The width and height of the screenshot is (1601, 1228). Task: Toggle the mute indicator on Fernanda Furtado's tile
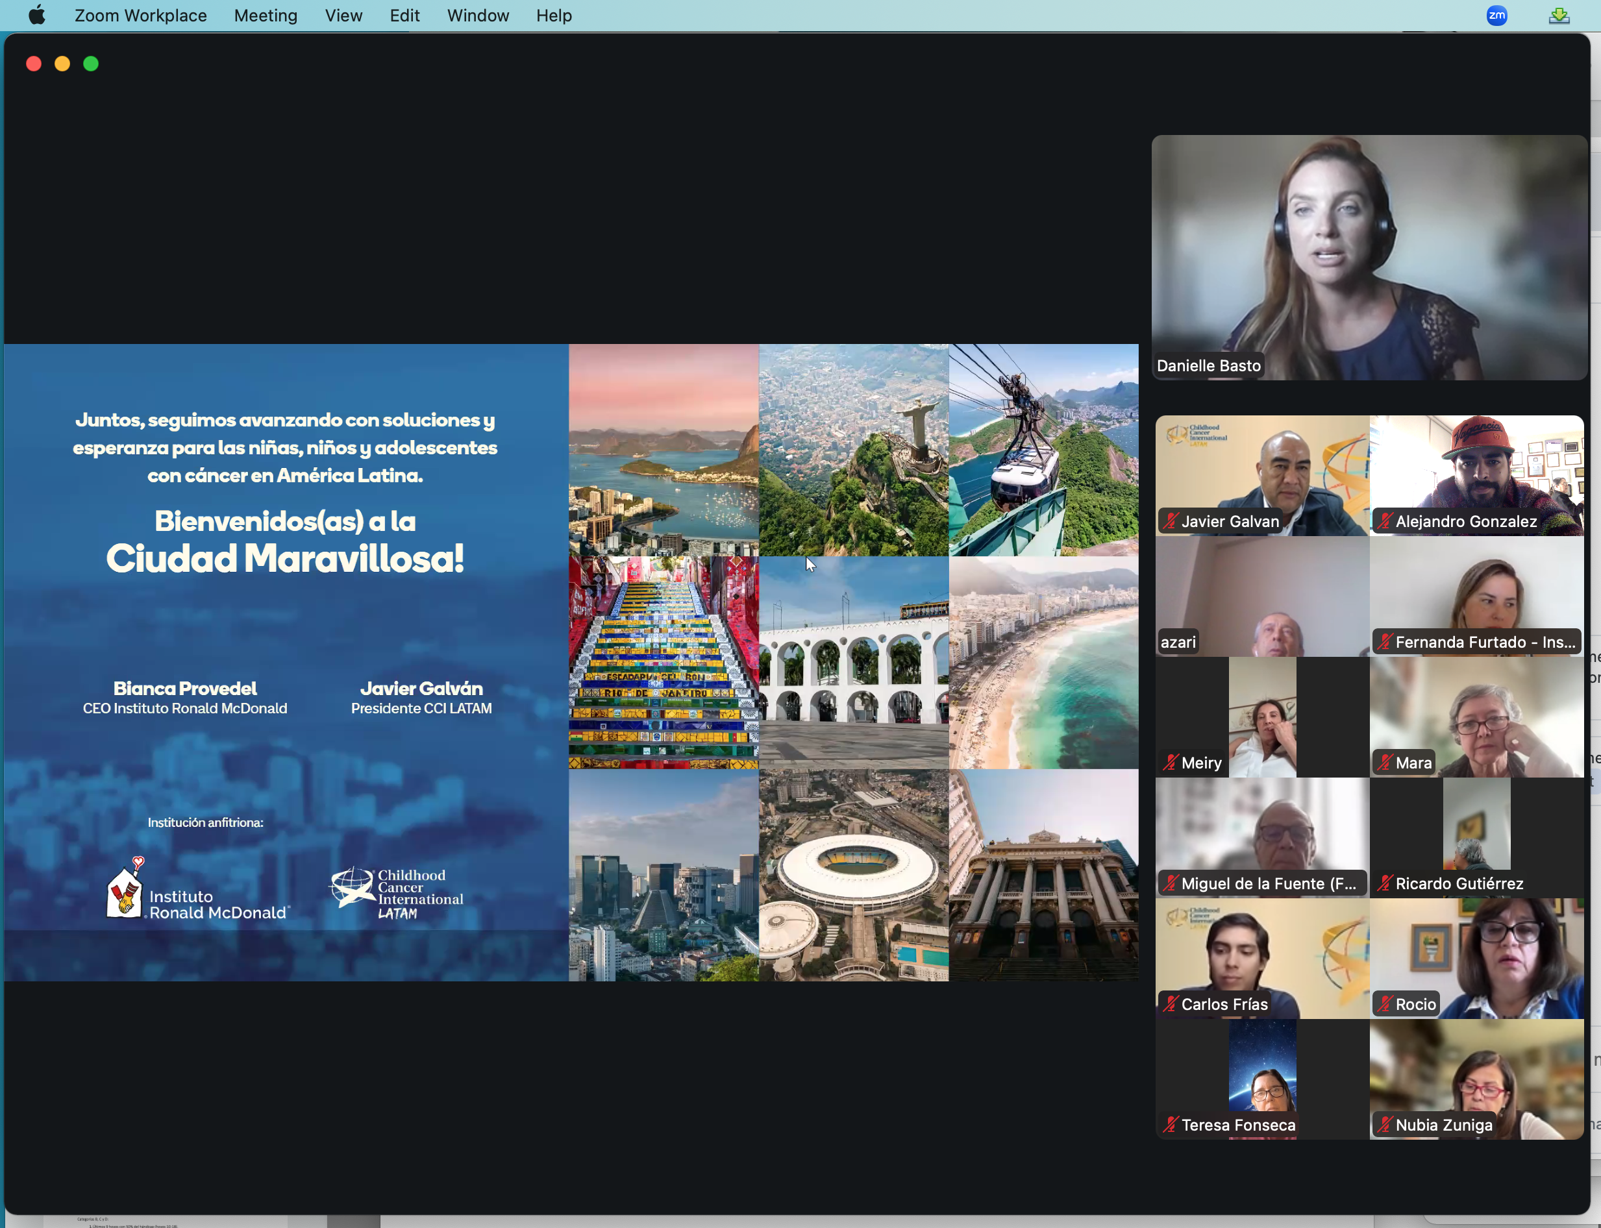[1385, 641]
